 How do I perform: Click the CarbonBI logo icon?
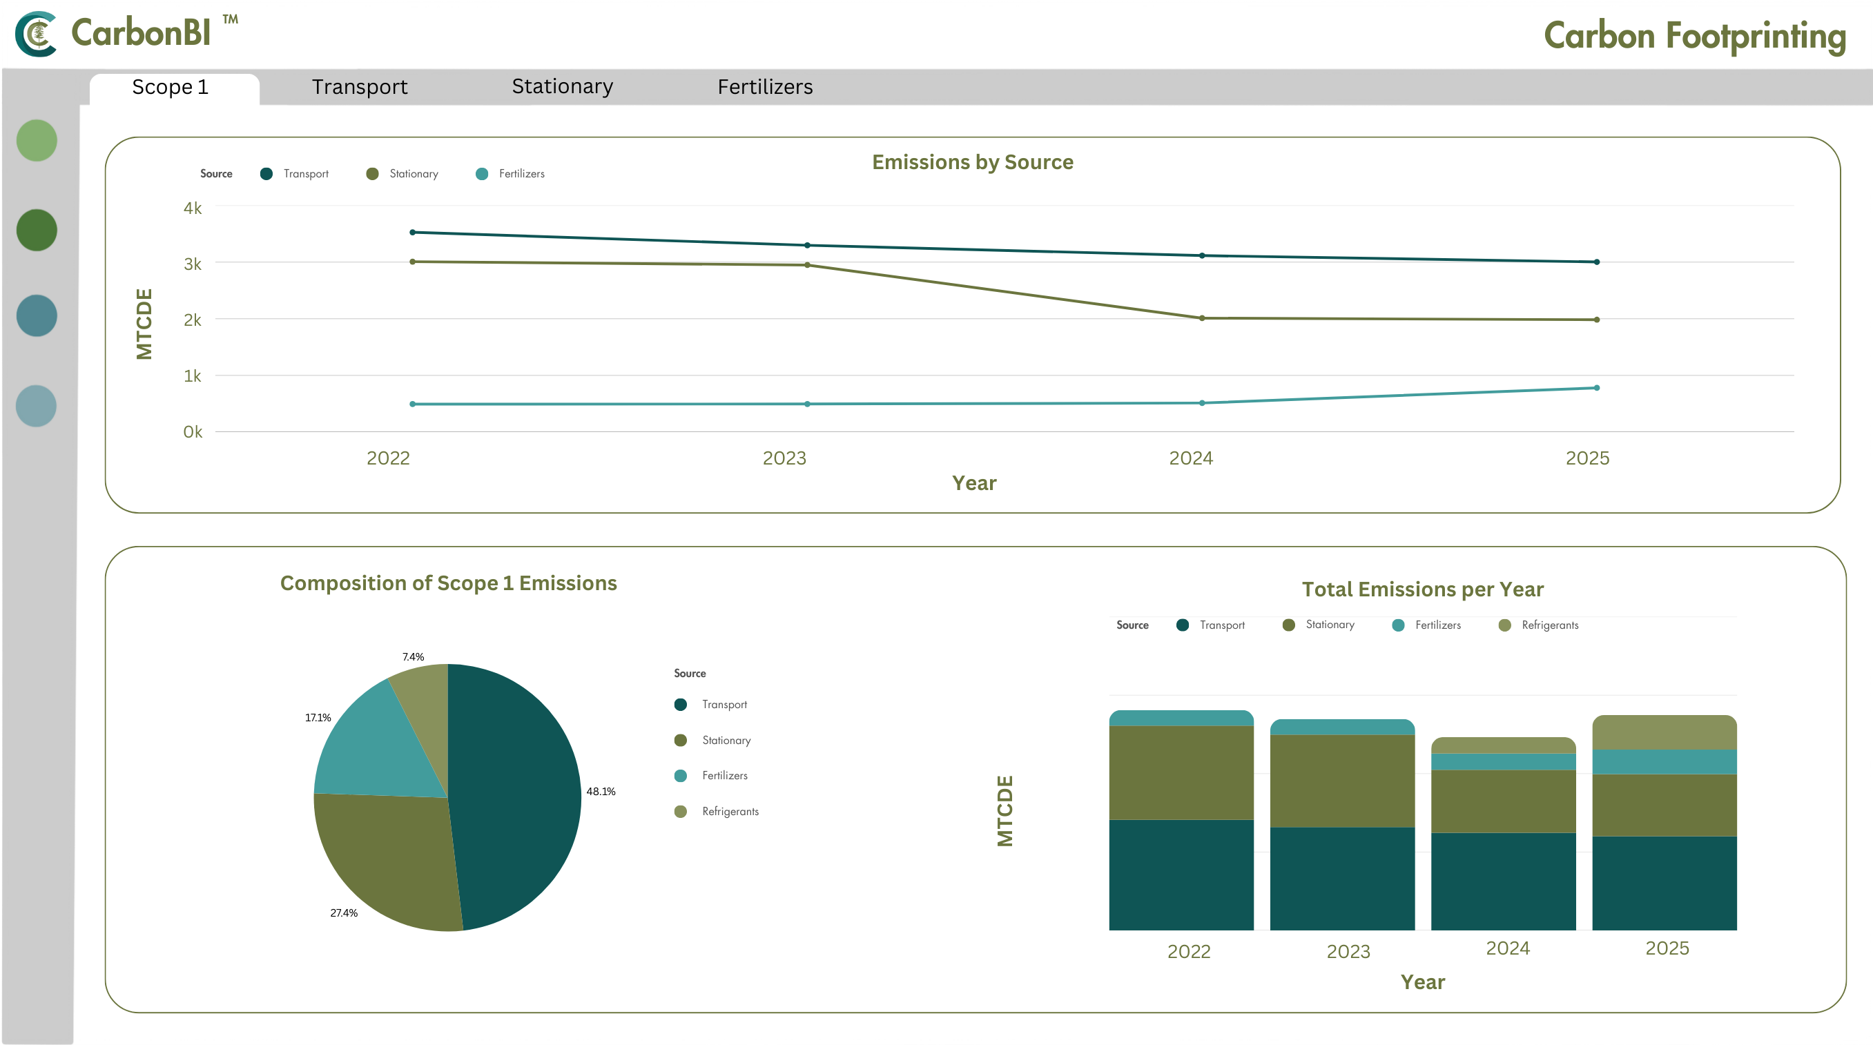pos(37,33)
